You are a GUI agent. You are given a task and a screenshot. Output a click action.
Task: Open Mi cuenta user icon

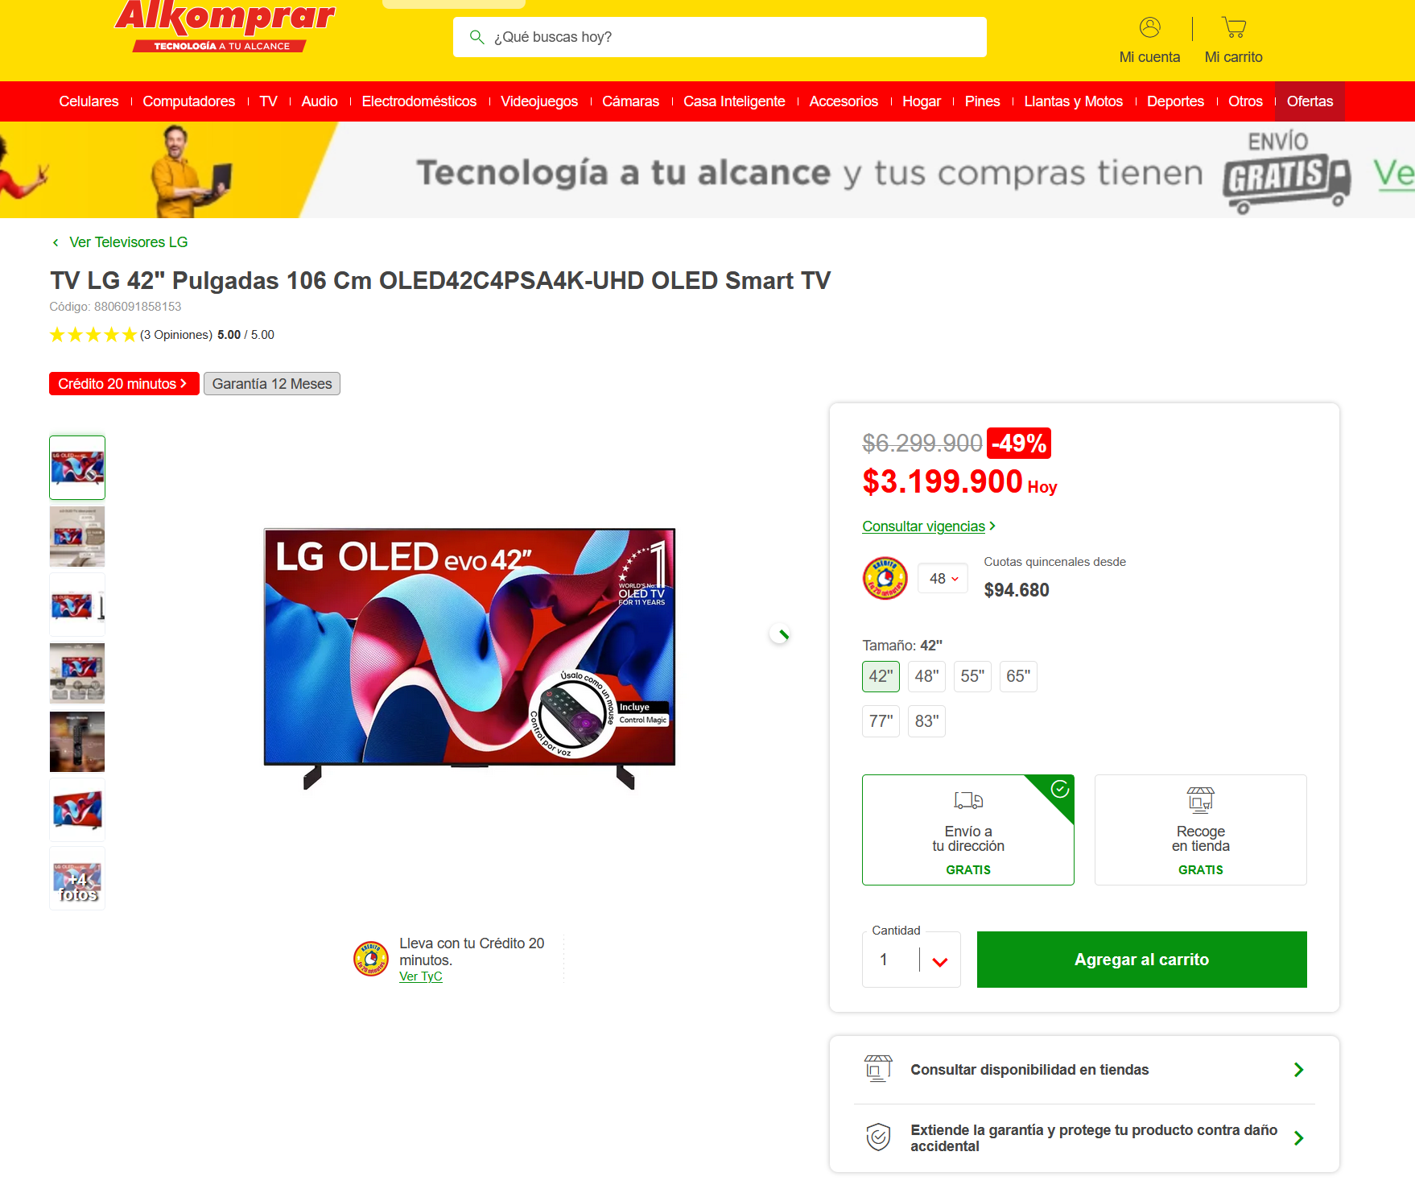tap(1149, 27)
